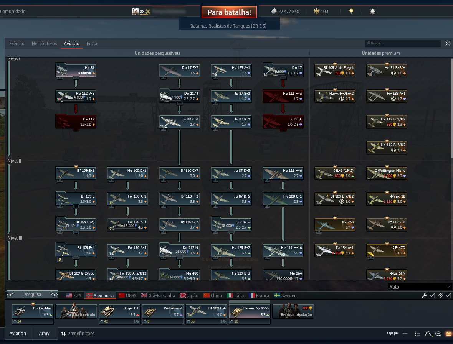Viewport: 453px width, 344px height.
Task: Select the premium P-47D aircraft
Action: point(387,250)
